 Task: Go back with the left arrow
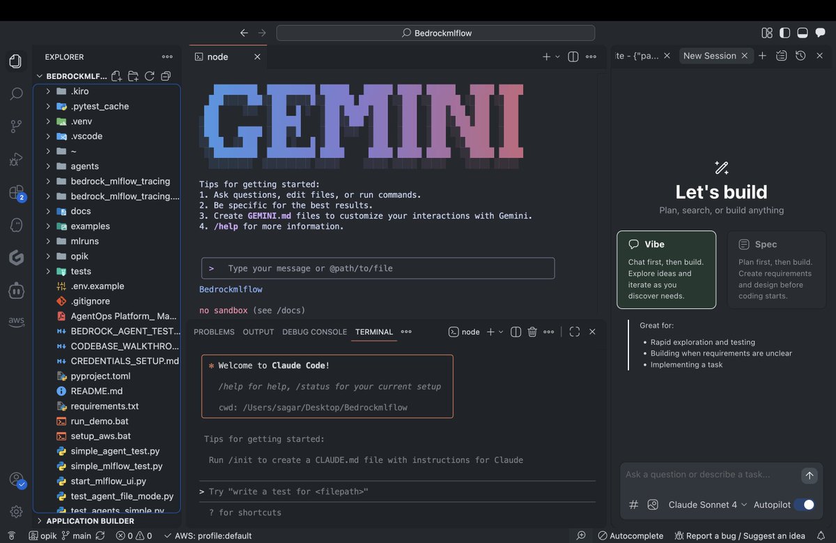(x=244, y=33)
